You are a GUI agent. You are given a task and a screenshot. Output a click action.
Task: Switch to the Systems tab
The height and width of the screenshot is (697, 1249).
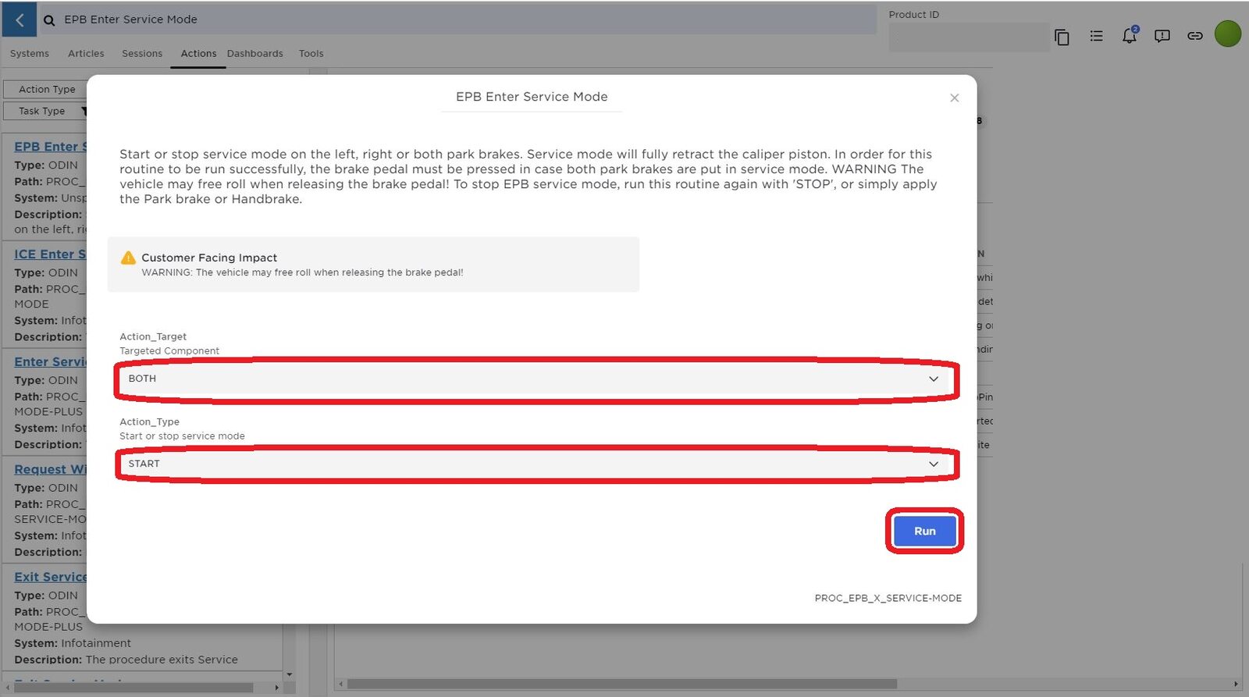[30, 54]
